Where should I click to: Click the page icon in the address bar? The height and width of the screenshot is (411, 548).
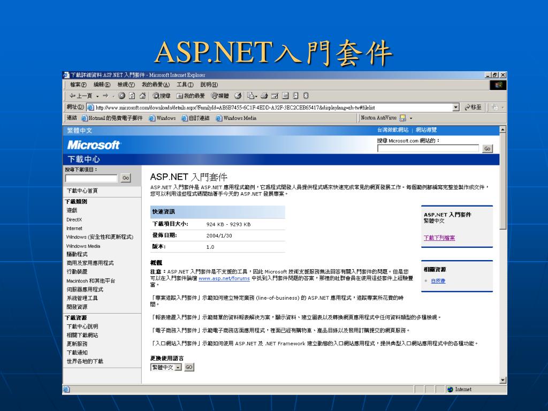pos(90,107)
